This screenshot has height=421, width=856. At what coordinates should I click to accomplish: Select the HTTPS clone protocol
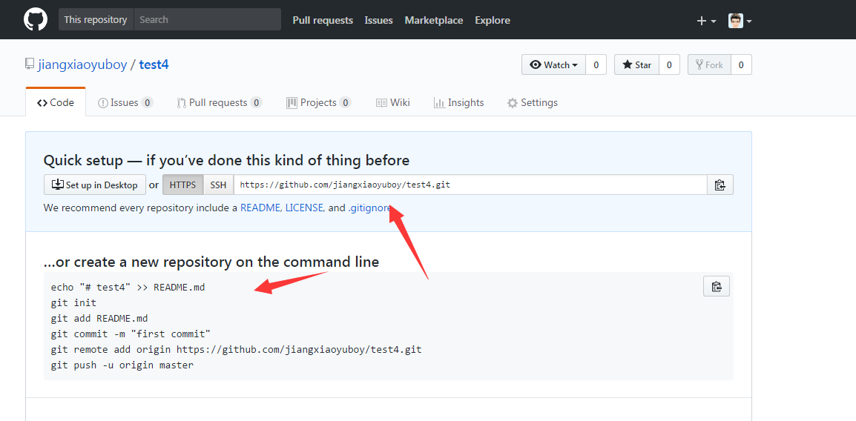[183, 185]
